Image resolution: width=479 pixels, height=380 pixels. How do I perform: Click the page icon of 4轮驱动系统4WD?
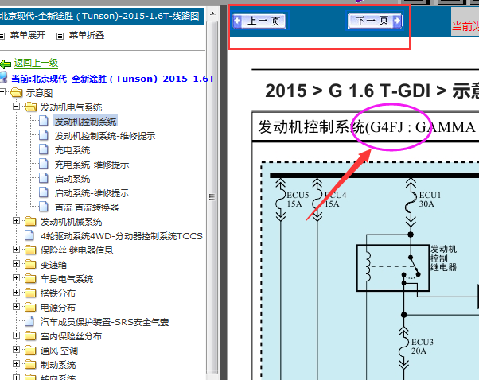[29, 235]
